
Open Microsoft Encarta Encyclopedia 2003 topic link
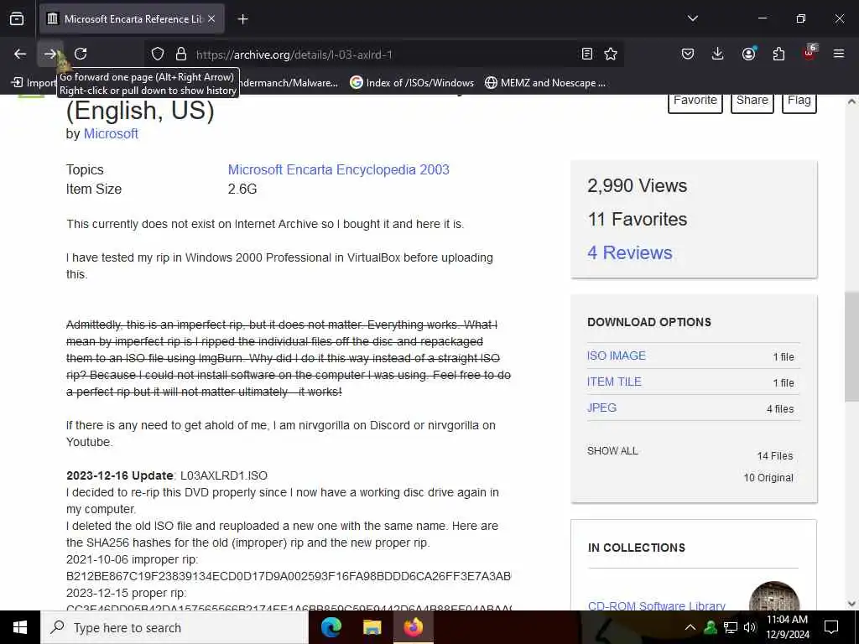[339, 169]
